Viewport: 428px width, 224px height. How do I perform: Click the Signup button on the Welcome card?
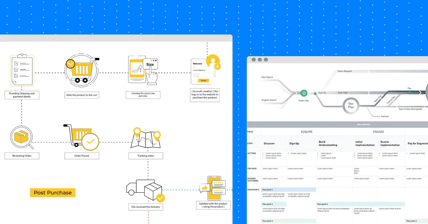(x=203, y=80)
